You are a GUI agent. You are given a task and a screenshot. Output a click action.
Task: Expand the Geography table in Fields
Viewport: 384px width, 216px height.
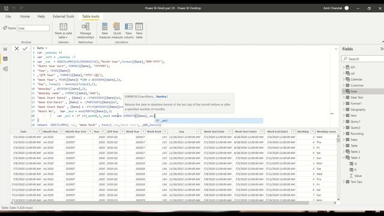pyautogui.click(x=344, y=109)
